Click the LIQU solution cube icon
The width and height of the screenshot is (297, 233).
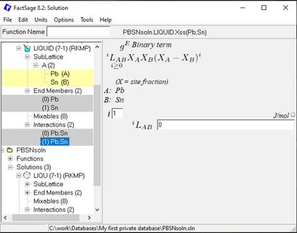pyautogui.click(x=27, y=175)
